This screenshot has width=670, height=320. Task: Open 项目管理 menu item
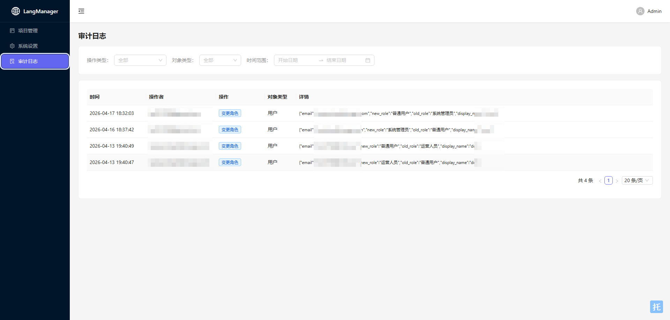coord(35,31)
